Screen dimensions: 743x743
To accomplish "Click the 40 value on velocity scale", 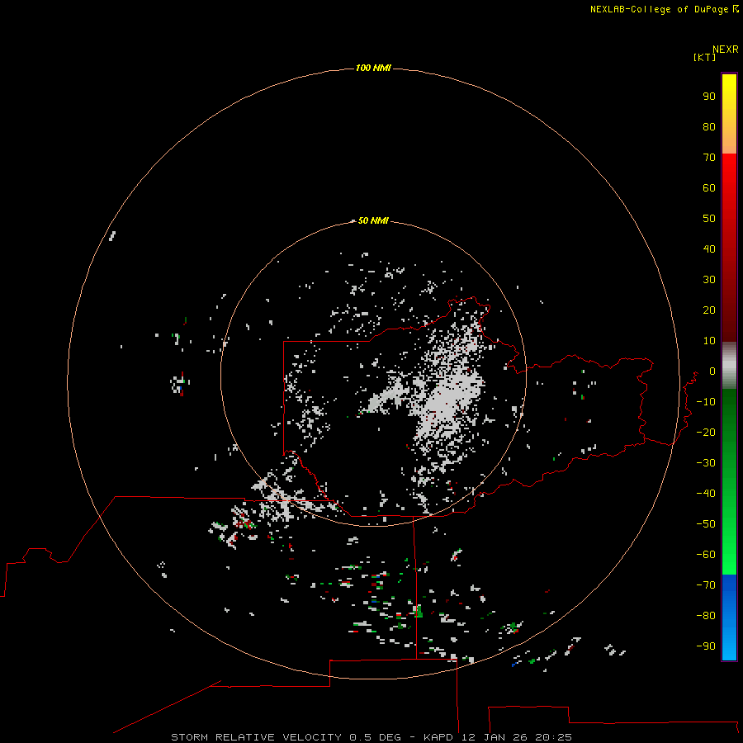I will 709,249.
